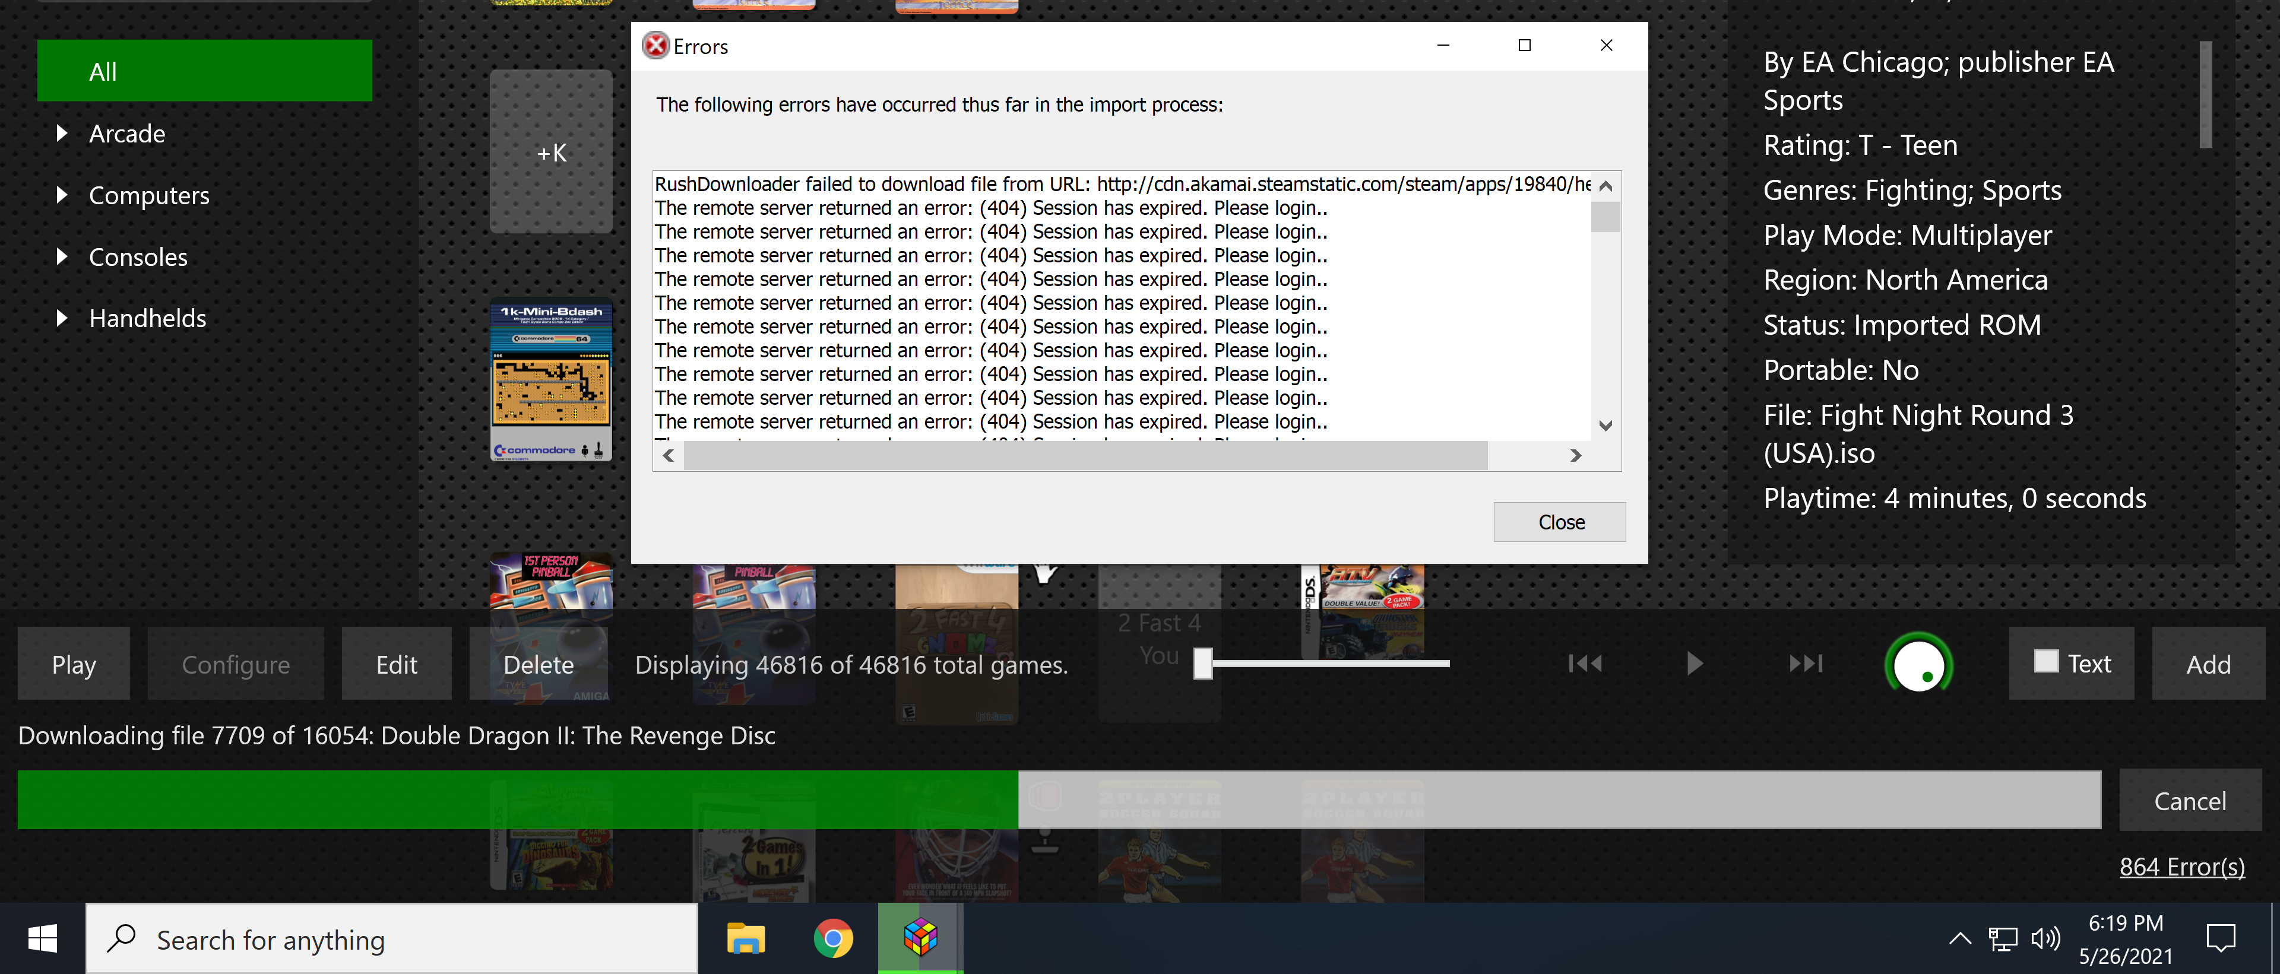Cancel the download process
The height and width of the screenshot is (974, 2280).
coord(2190,801)
